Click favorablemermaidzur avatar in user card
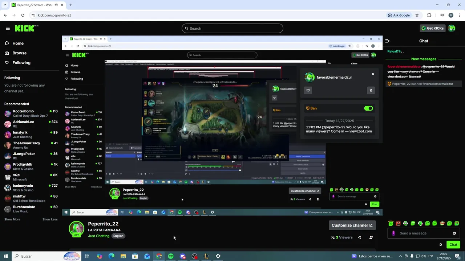The height and width of the screenshot is (261, 465). [310, 77]
